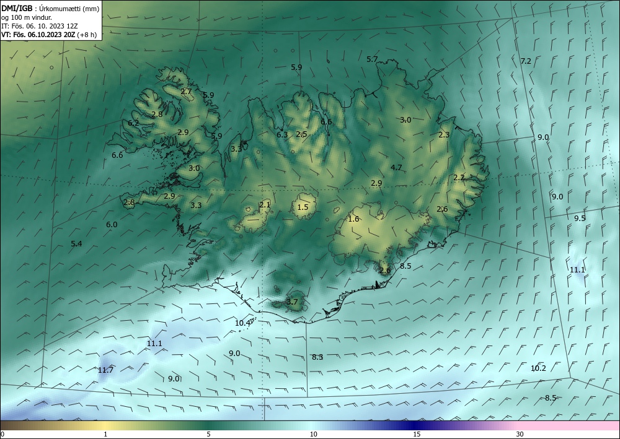Click the 1 label on the color scale
The width and height of the screenshot is (620, 439).
pyautogui.click(x=105, y=435)
